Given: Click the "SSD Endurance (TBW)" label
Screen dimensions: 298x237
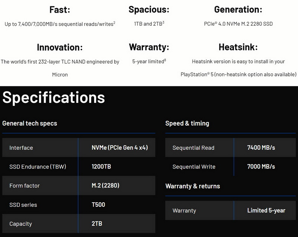Looking at the screenshot, I should 38,167.
